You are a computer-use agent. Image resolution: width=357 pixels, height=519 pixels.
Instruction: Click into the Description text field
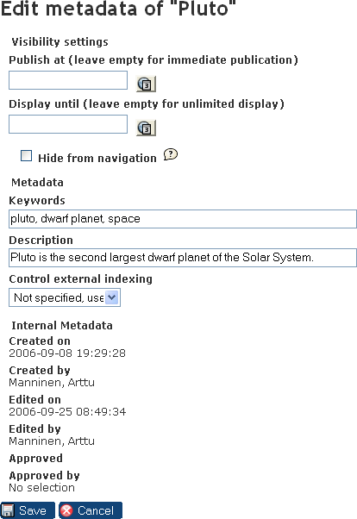click(183, 258)
